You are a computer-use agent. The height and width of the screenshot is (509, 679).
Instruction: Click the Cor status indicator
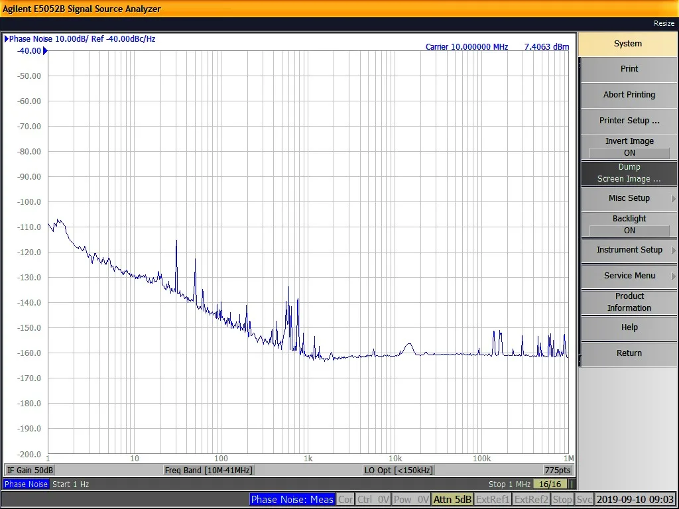[345, 500]
